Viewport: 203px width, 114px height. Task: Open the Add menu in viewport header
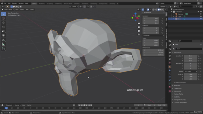(27, 9)
